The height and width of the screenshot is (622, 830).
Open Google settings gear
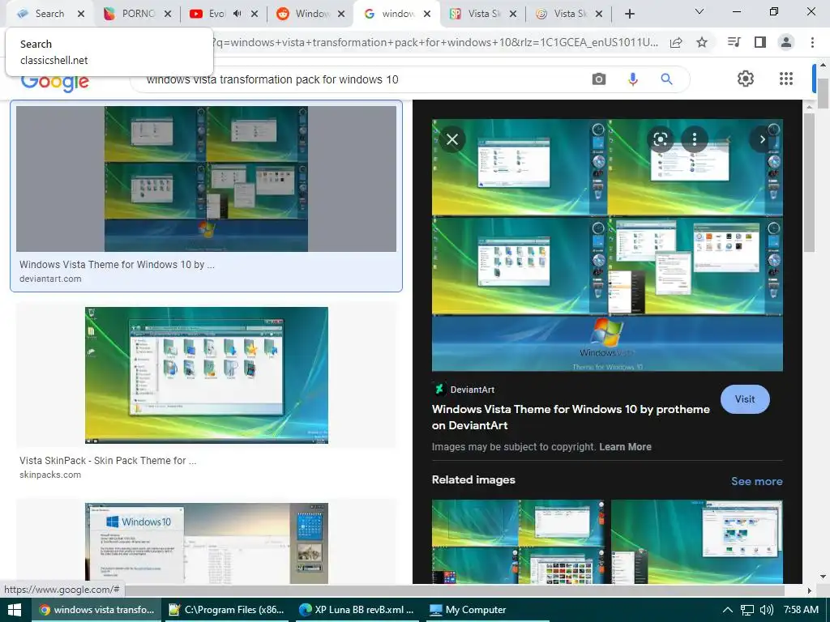pyautogui.click(x=746, y=79)
